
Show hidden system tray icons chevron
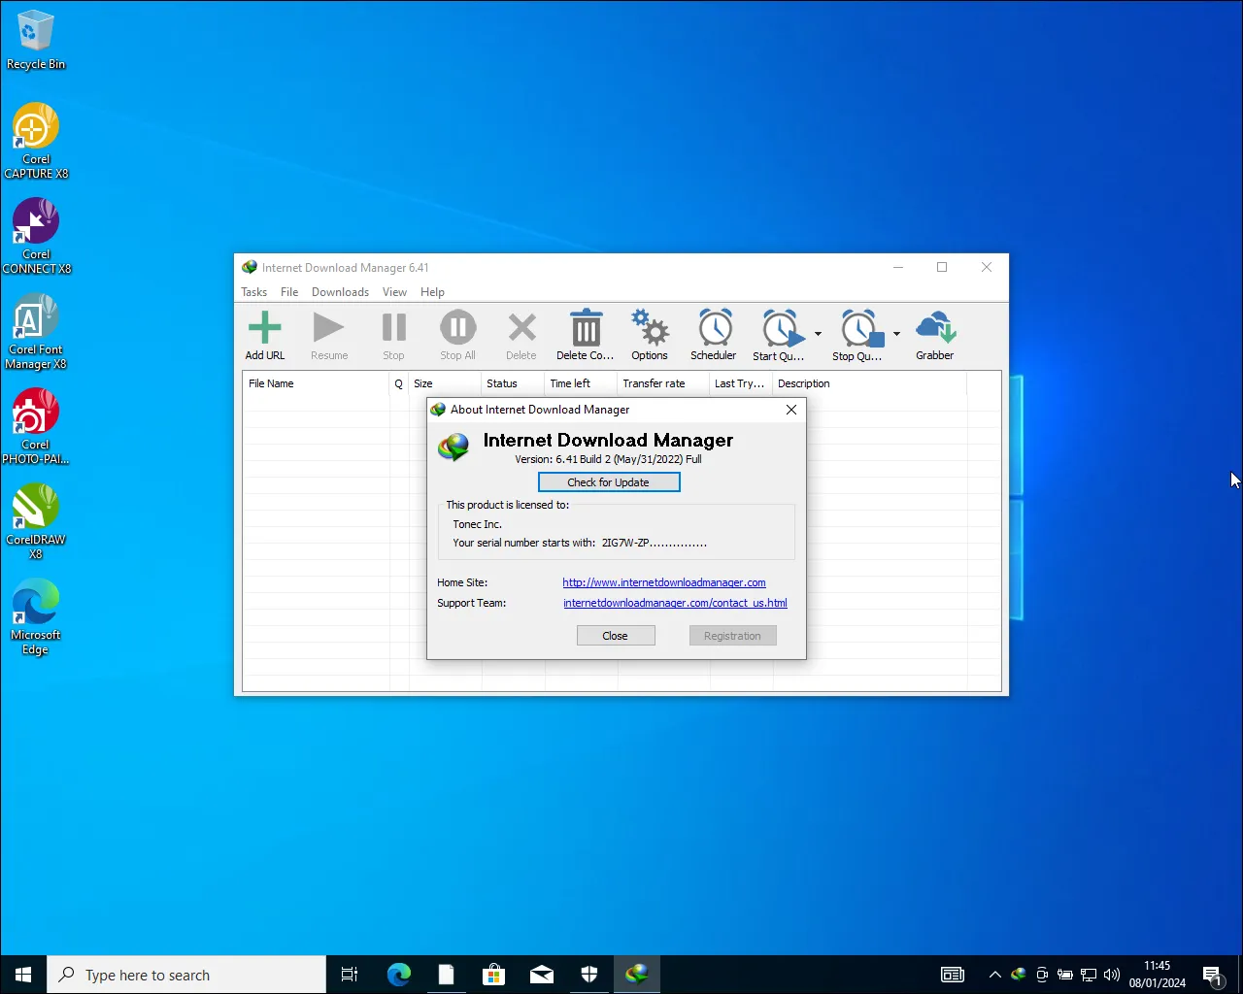tap(994, 975)
